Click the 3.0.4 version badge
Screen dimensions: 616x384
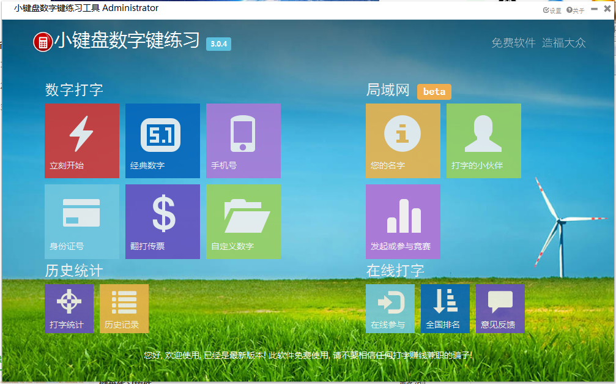click(x=218, y=44)
